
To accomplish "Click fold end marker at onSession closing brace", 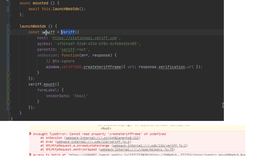I will click(x=9, y=73).
